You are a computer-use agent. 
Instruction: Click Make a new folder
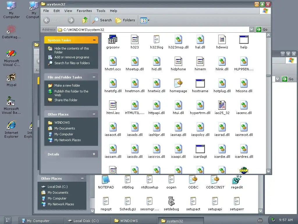pos(67,85)
